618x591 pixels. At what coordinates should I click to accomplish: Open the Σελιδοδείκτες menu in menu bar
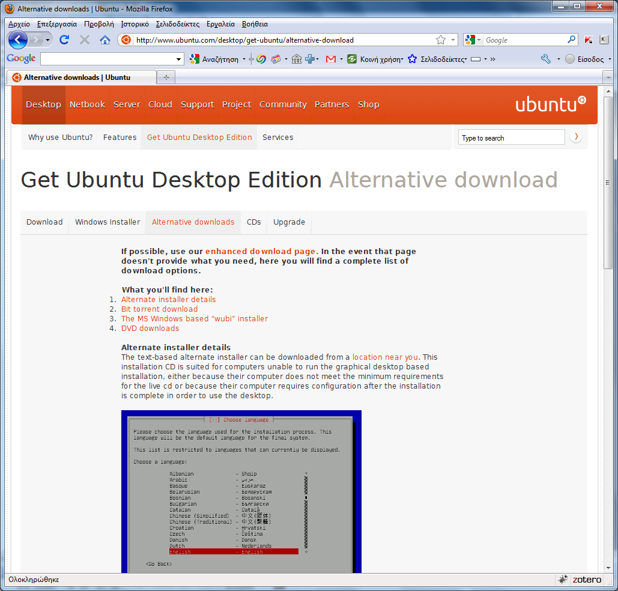coord(178,24)
